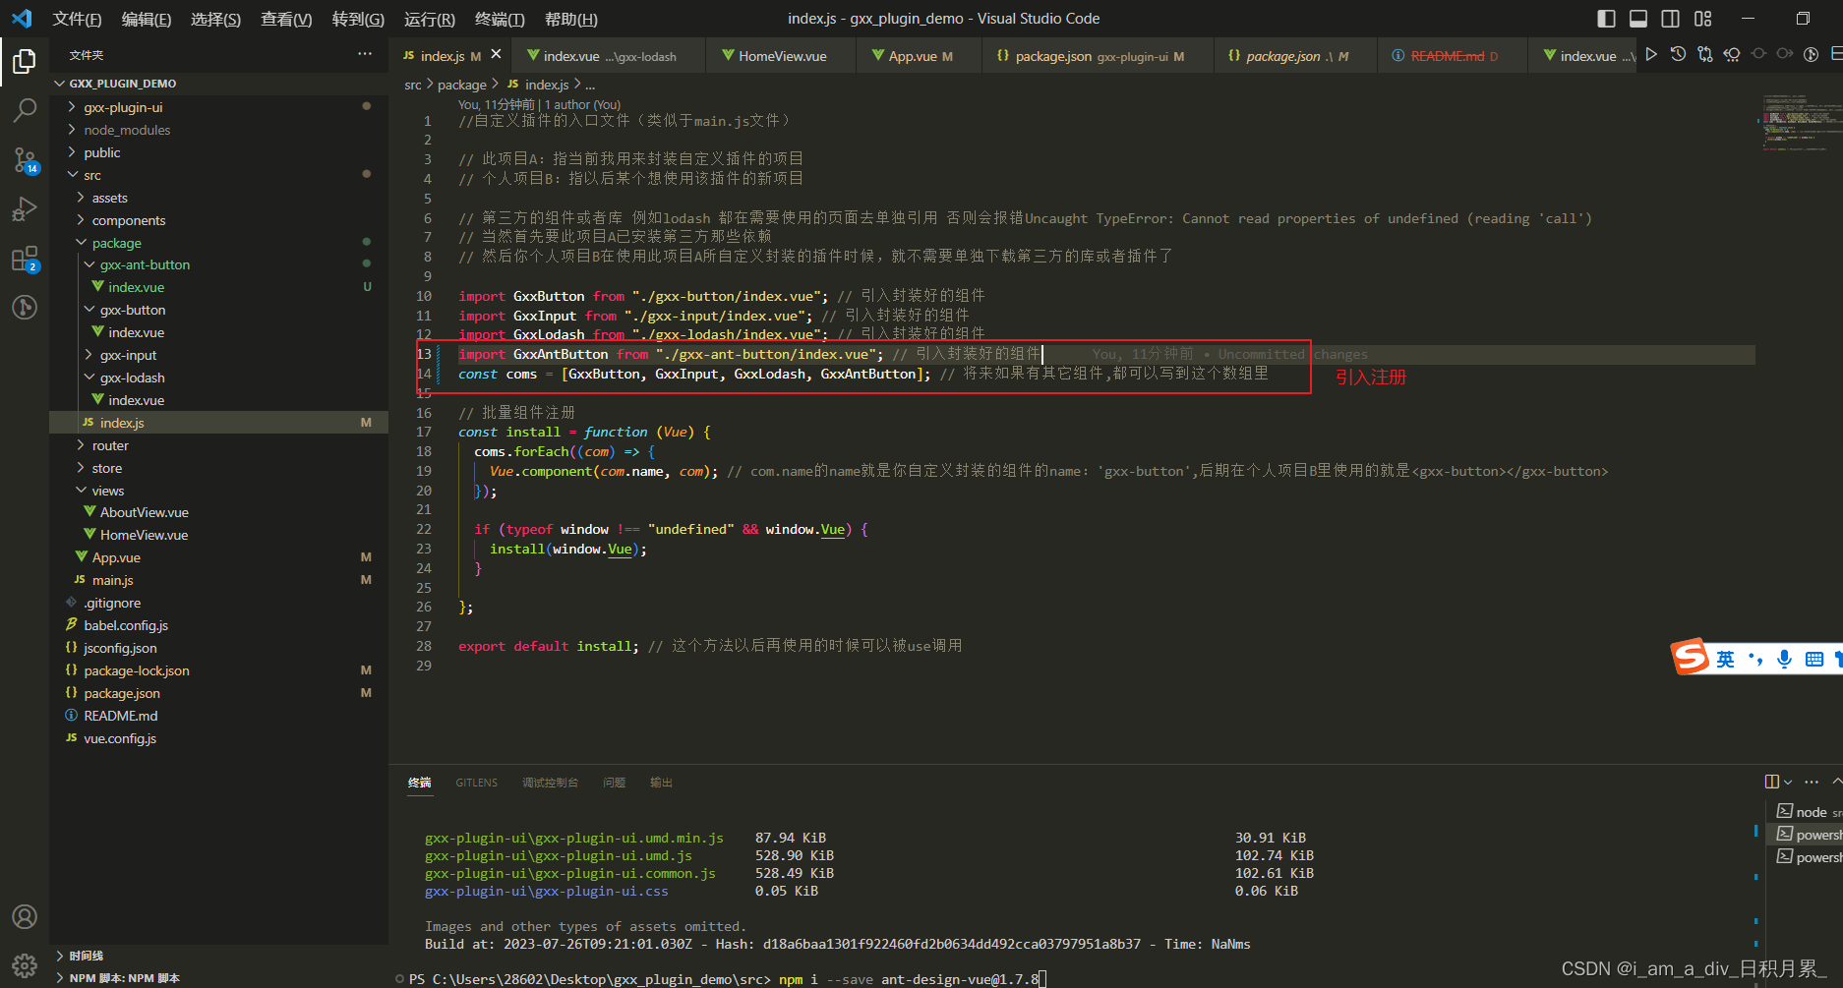Open changes with previous revision icon

(x=1731, y=55)
